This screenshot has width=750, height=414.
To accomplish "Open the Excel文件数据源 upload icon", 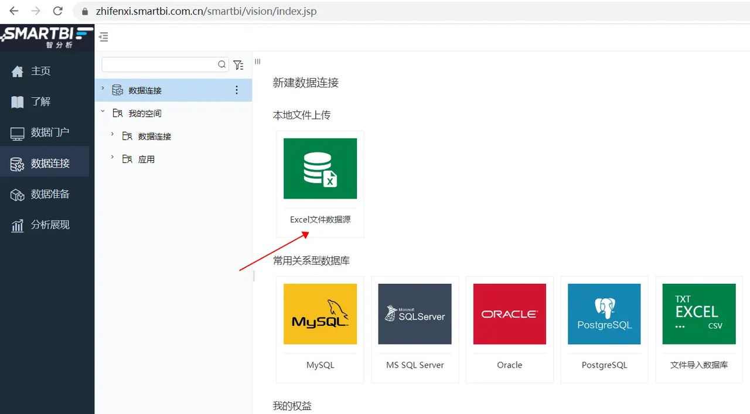I will [x=320, y=168].
